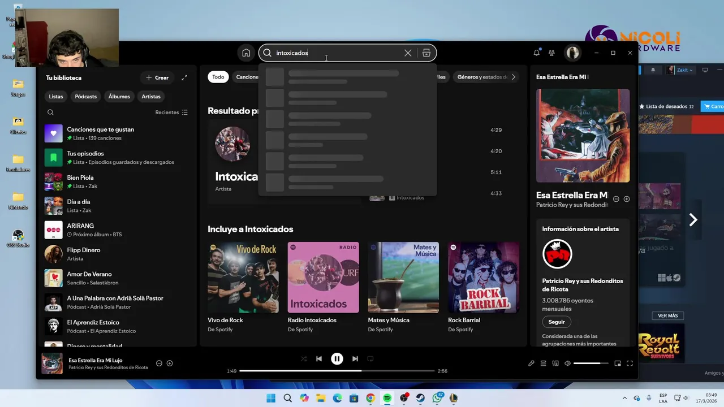Open Bien Piola playlist

[117, 181]
